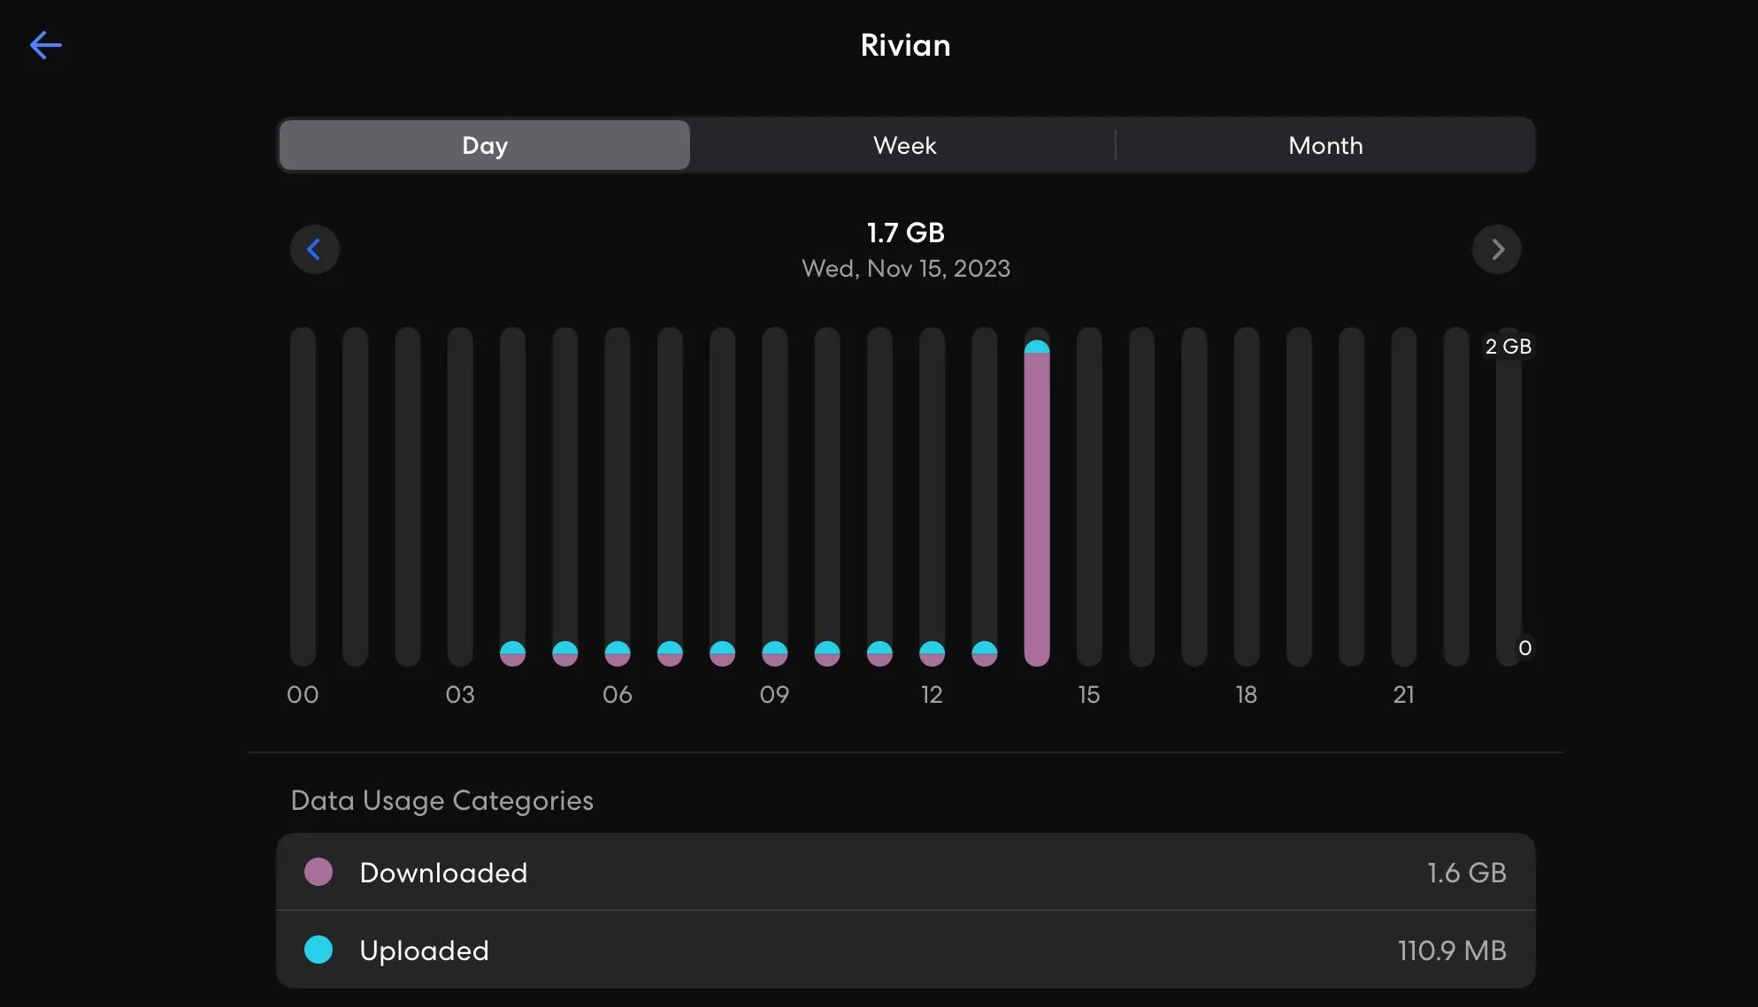Click the date Wed, Nov 15, 2023
The image size is (1758, 1007).
[905, 268]
